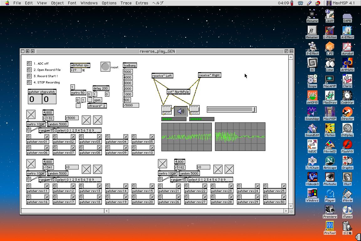Image resolution: width=361 pixels, height=241 pixels.
Task: Toggle the X box above patcher rev23
Action: (x=231, y=186)
